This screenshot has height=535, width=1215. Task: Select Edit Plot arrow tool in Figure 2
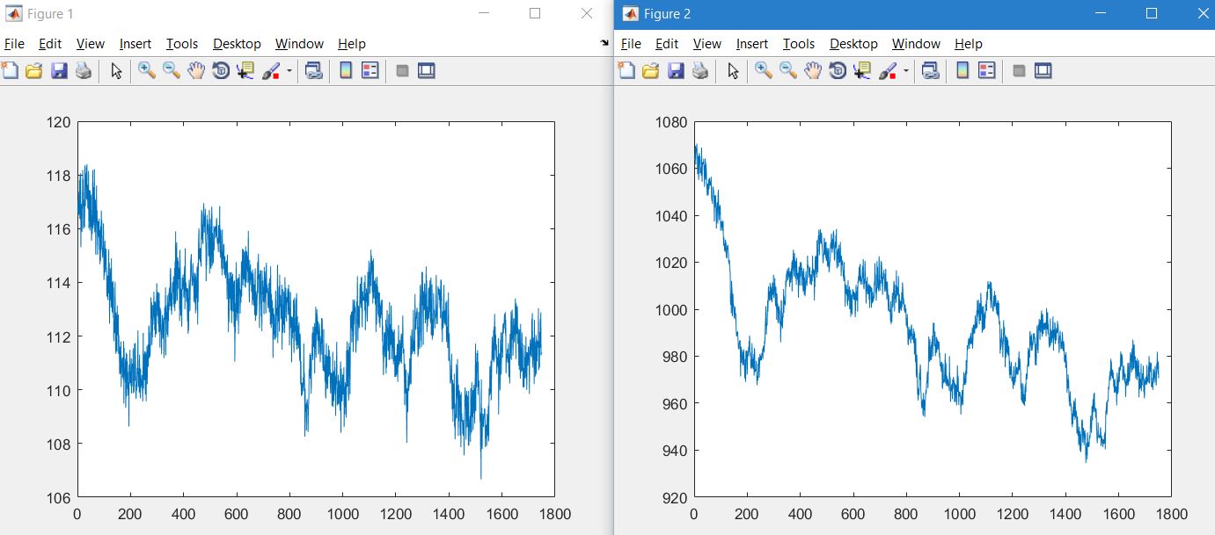[x=733, y=71]
